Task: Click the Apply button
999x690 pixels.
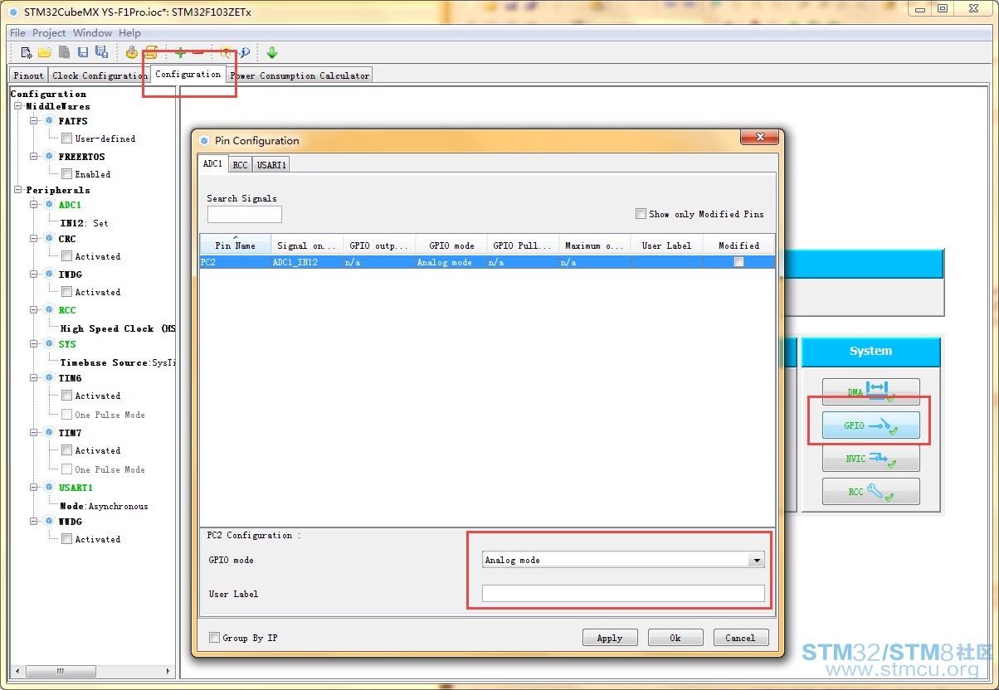Action: pyautogui.click(x=610, y=638)
